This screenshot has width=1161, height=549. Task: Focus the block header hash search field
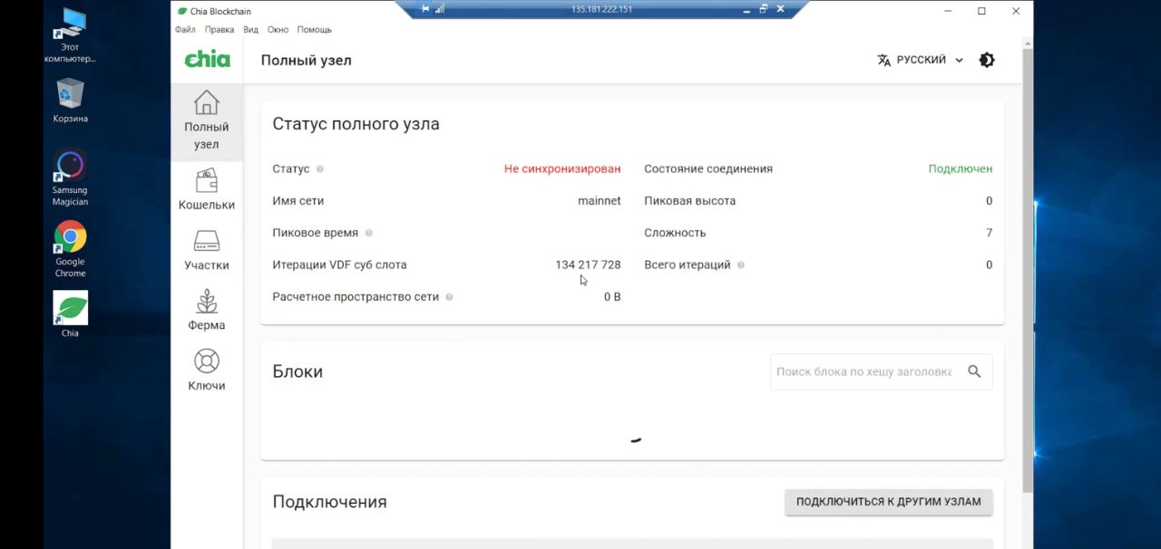[864, 371]
